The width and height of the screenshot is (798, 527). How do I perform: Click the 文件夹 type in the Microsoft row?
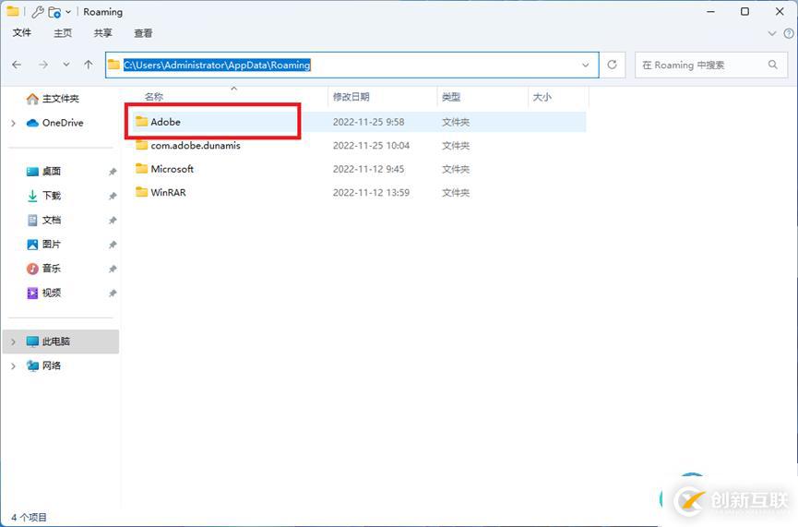456,169
